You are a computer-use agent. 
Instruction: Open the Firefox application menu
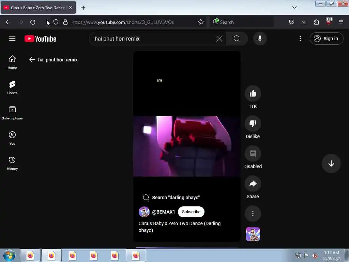coord(341,22)
